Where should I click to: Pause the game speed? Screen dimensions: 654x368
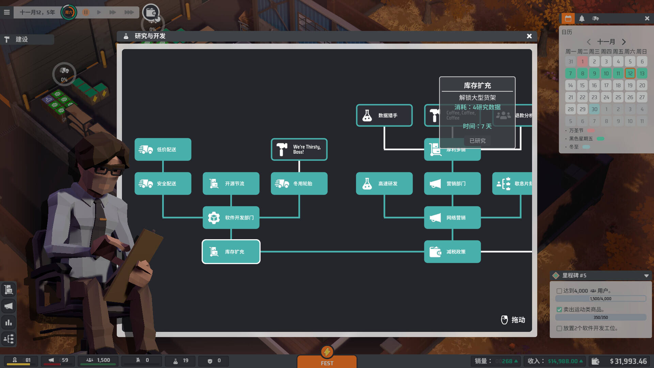(x=86, y=12)
